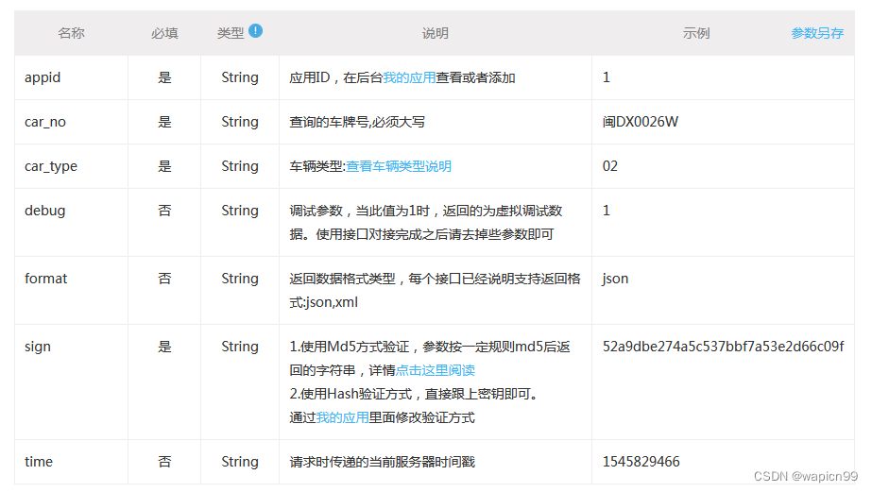
Task: Follow the 点击这里阅读 link
Action: coord(435,370)
